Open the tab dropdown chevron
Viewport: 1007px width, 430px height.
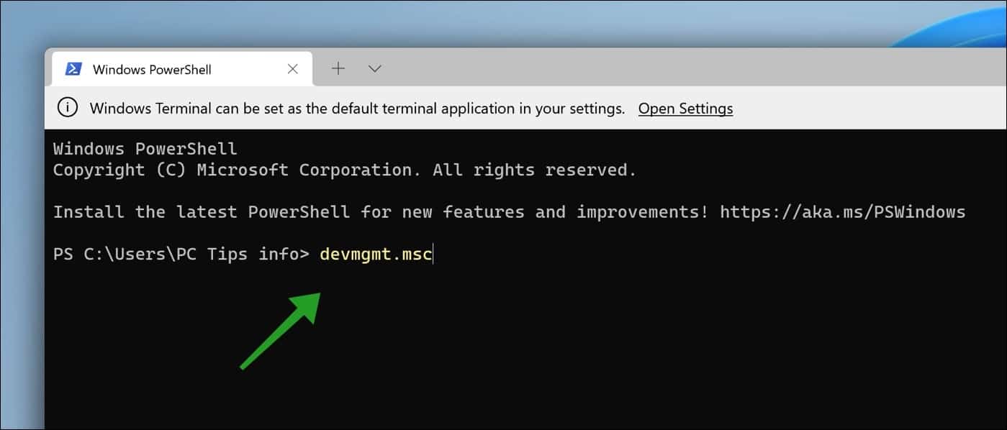tap(374, 68)
